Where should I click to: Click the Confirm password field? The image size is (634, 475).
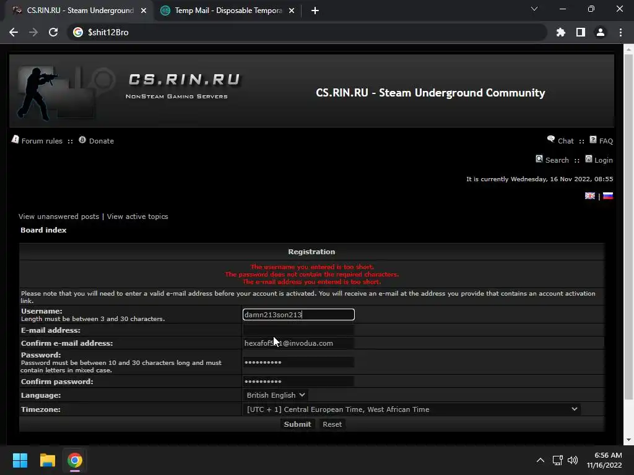[x=298, y=381]
